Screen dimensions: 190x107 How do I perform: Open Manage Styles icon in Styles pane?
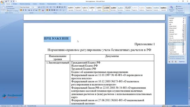tap(175, 62)
